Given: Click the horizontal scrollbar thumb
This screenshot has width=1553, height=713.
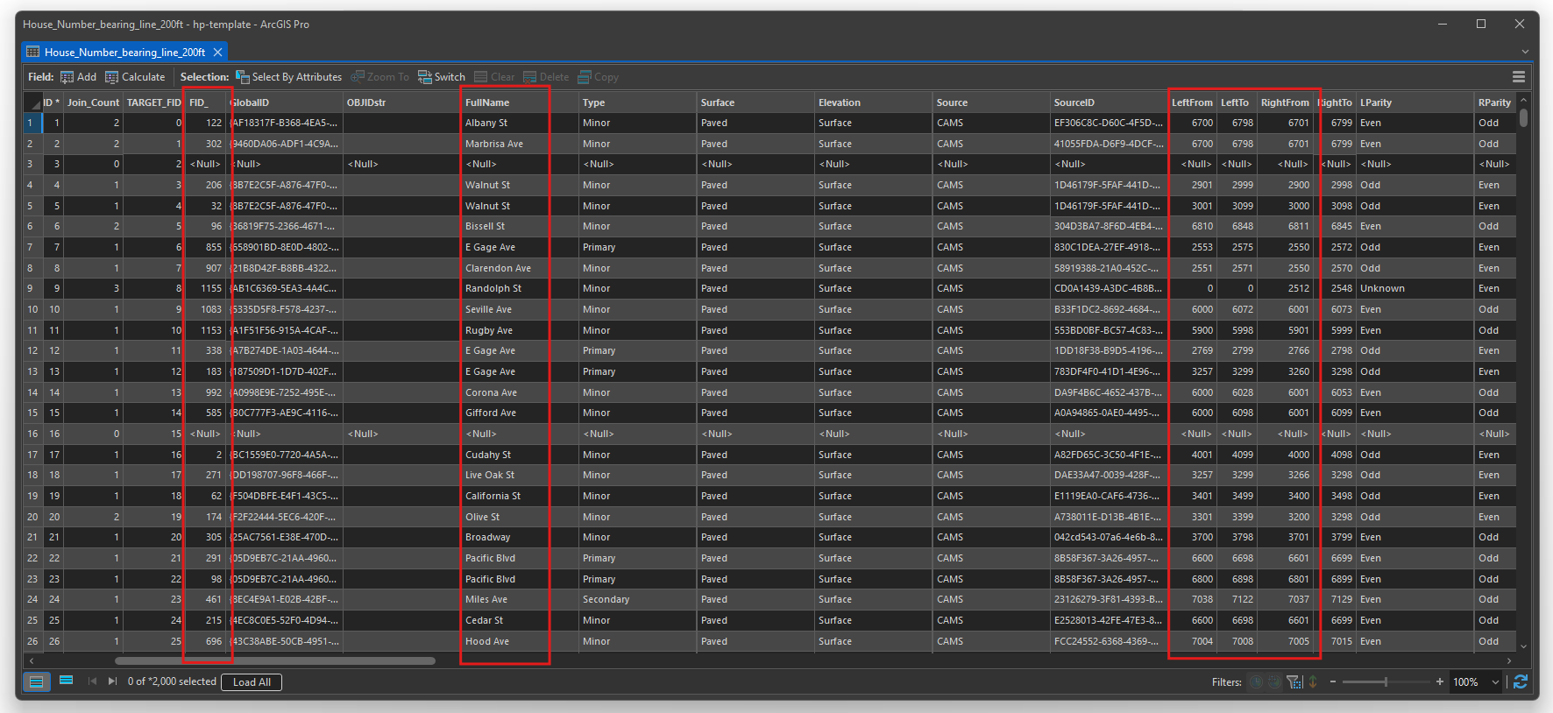Looking at the screenshot, I should coord(274,661).
